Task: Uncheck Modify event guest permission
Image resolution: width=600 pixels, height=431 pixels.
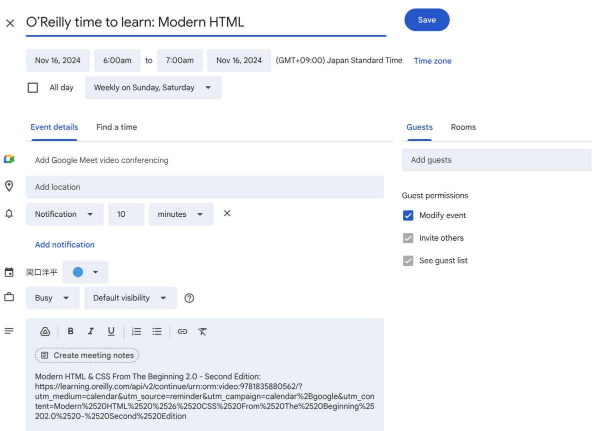Action: [408, 215]
